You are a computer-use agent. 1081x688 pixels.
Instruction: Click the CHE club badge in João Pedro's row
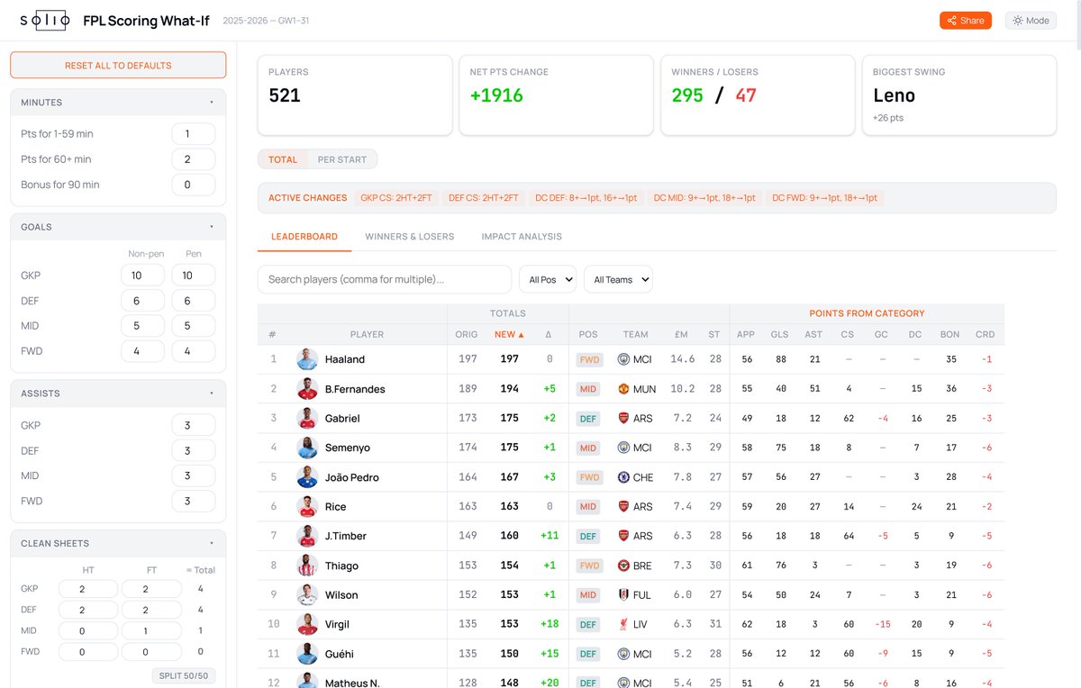point(623,477)
